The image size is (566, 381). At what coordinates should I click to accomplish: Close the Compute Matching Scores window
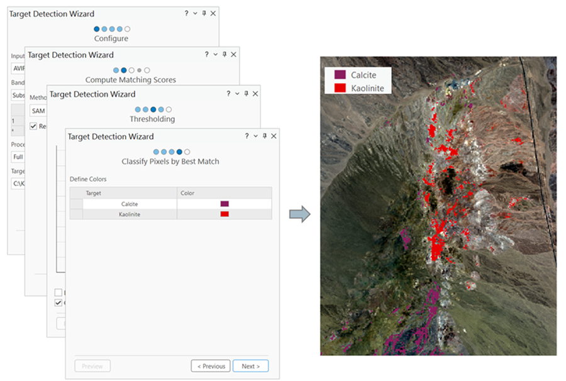click(233, 55)
